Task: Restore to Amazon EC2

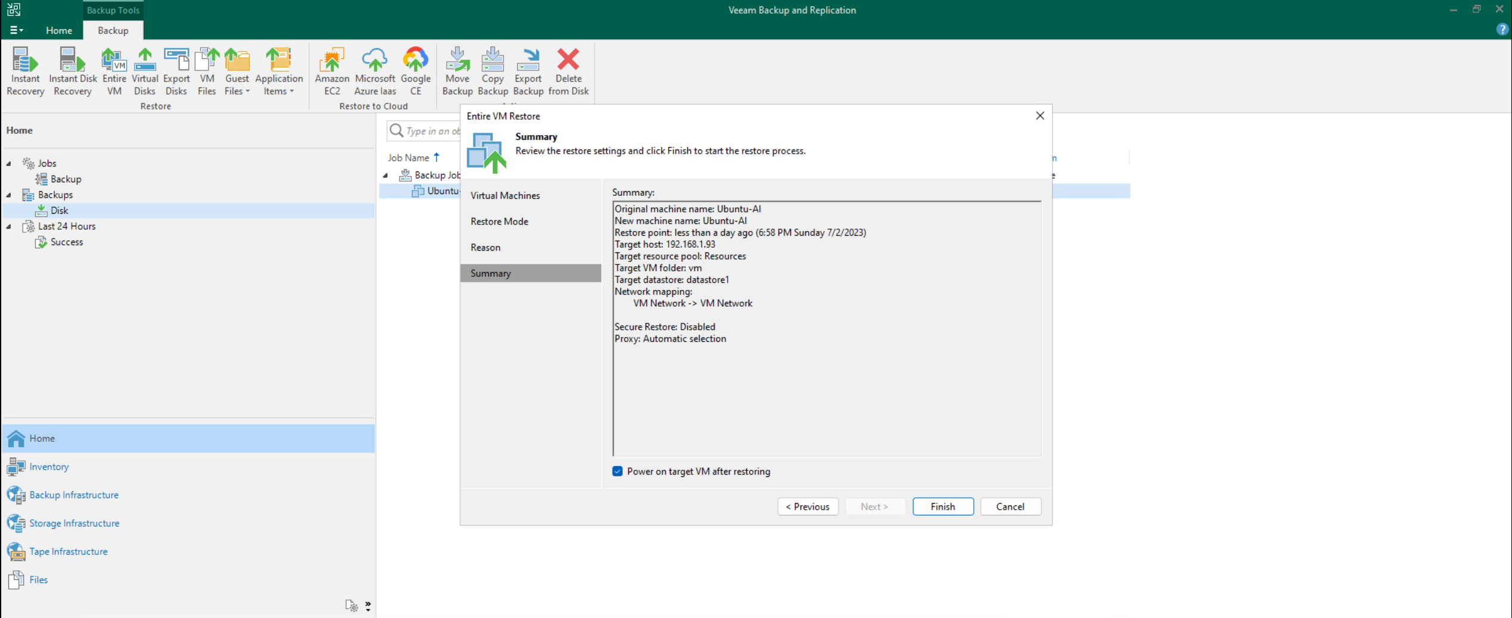Action: coord(332,71)
